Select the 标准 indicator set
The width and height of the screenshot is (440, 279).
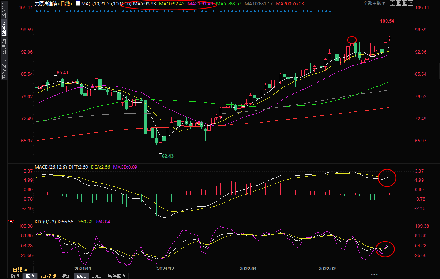click(67, 276)
